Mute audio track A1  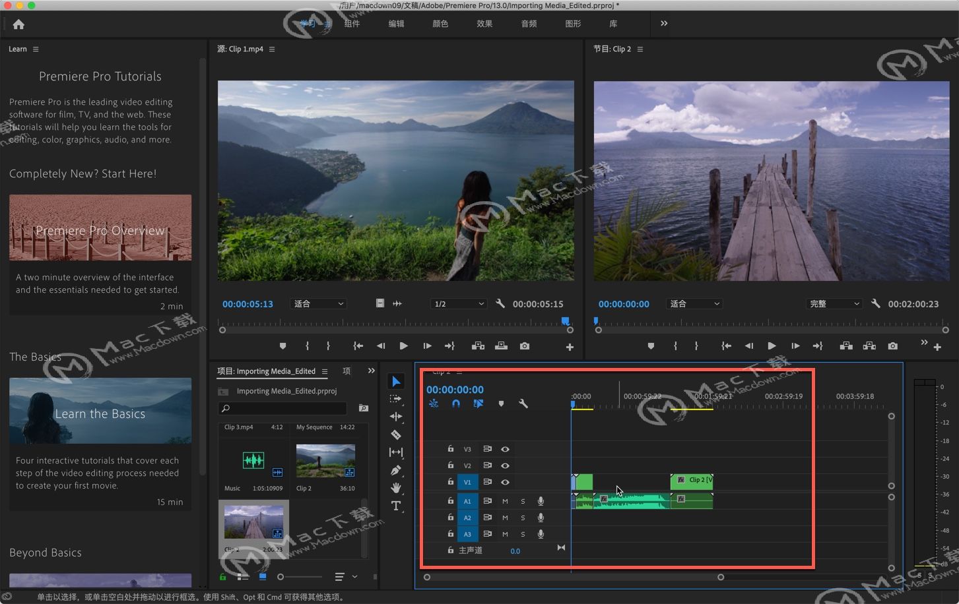tap(505, 501)
